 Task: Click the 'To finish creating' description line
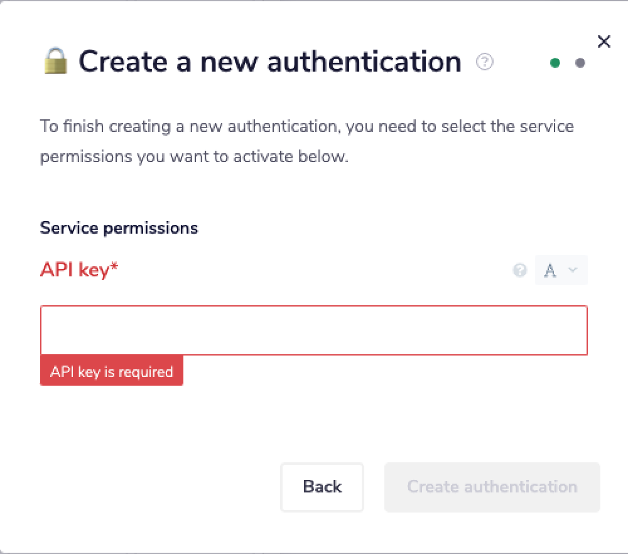click(306, 126)
